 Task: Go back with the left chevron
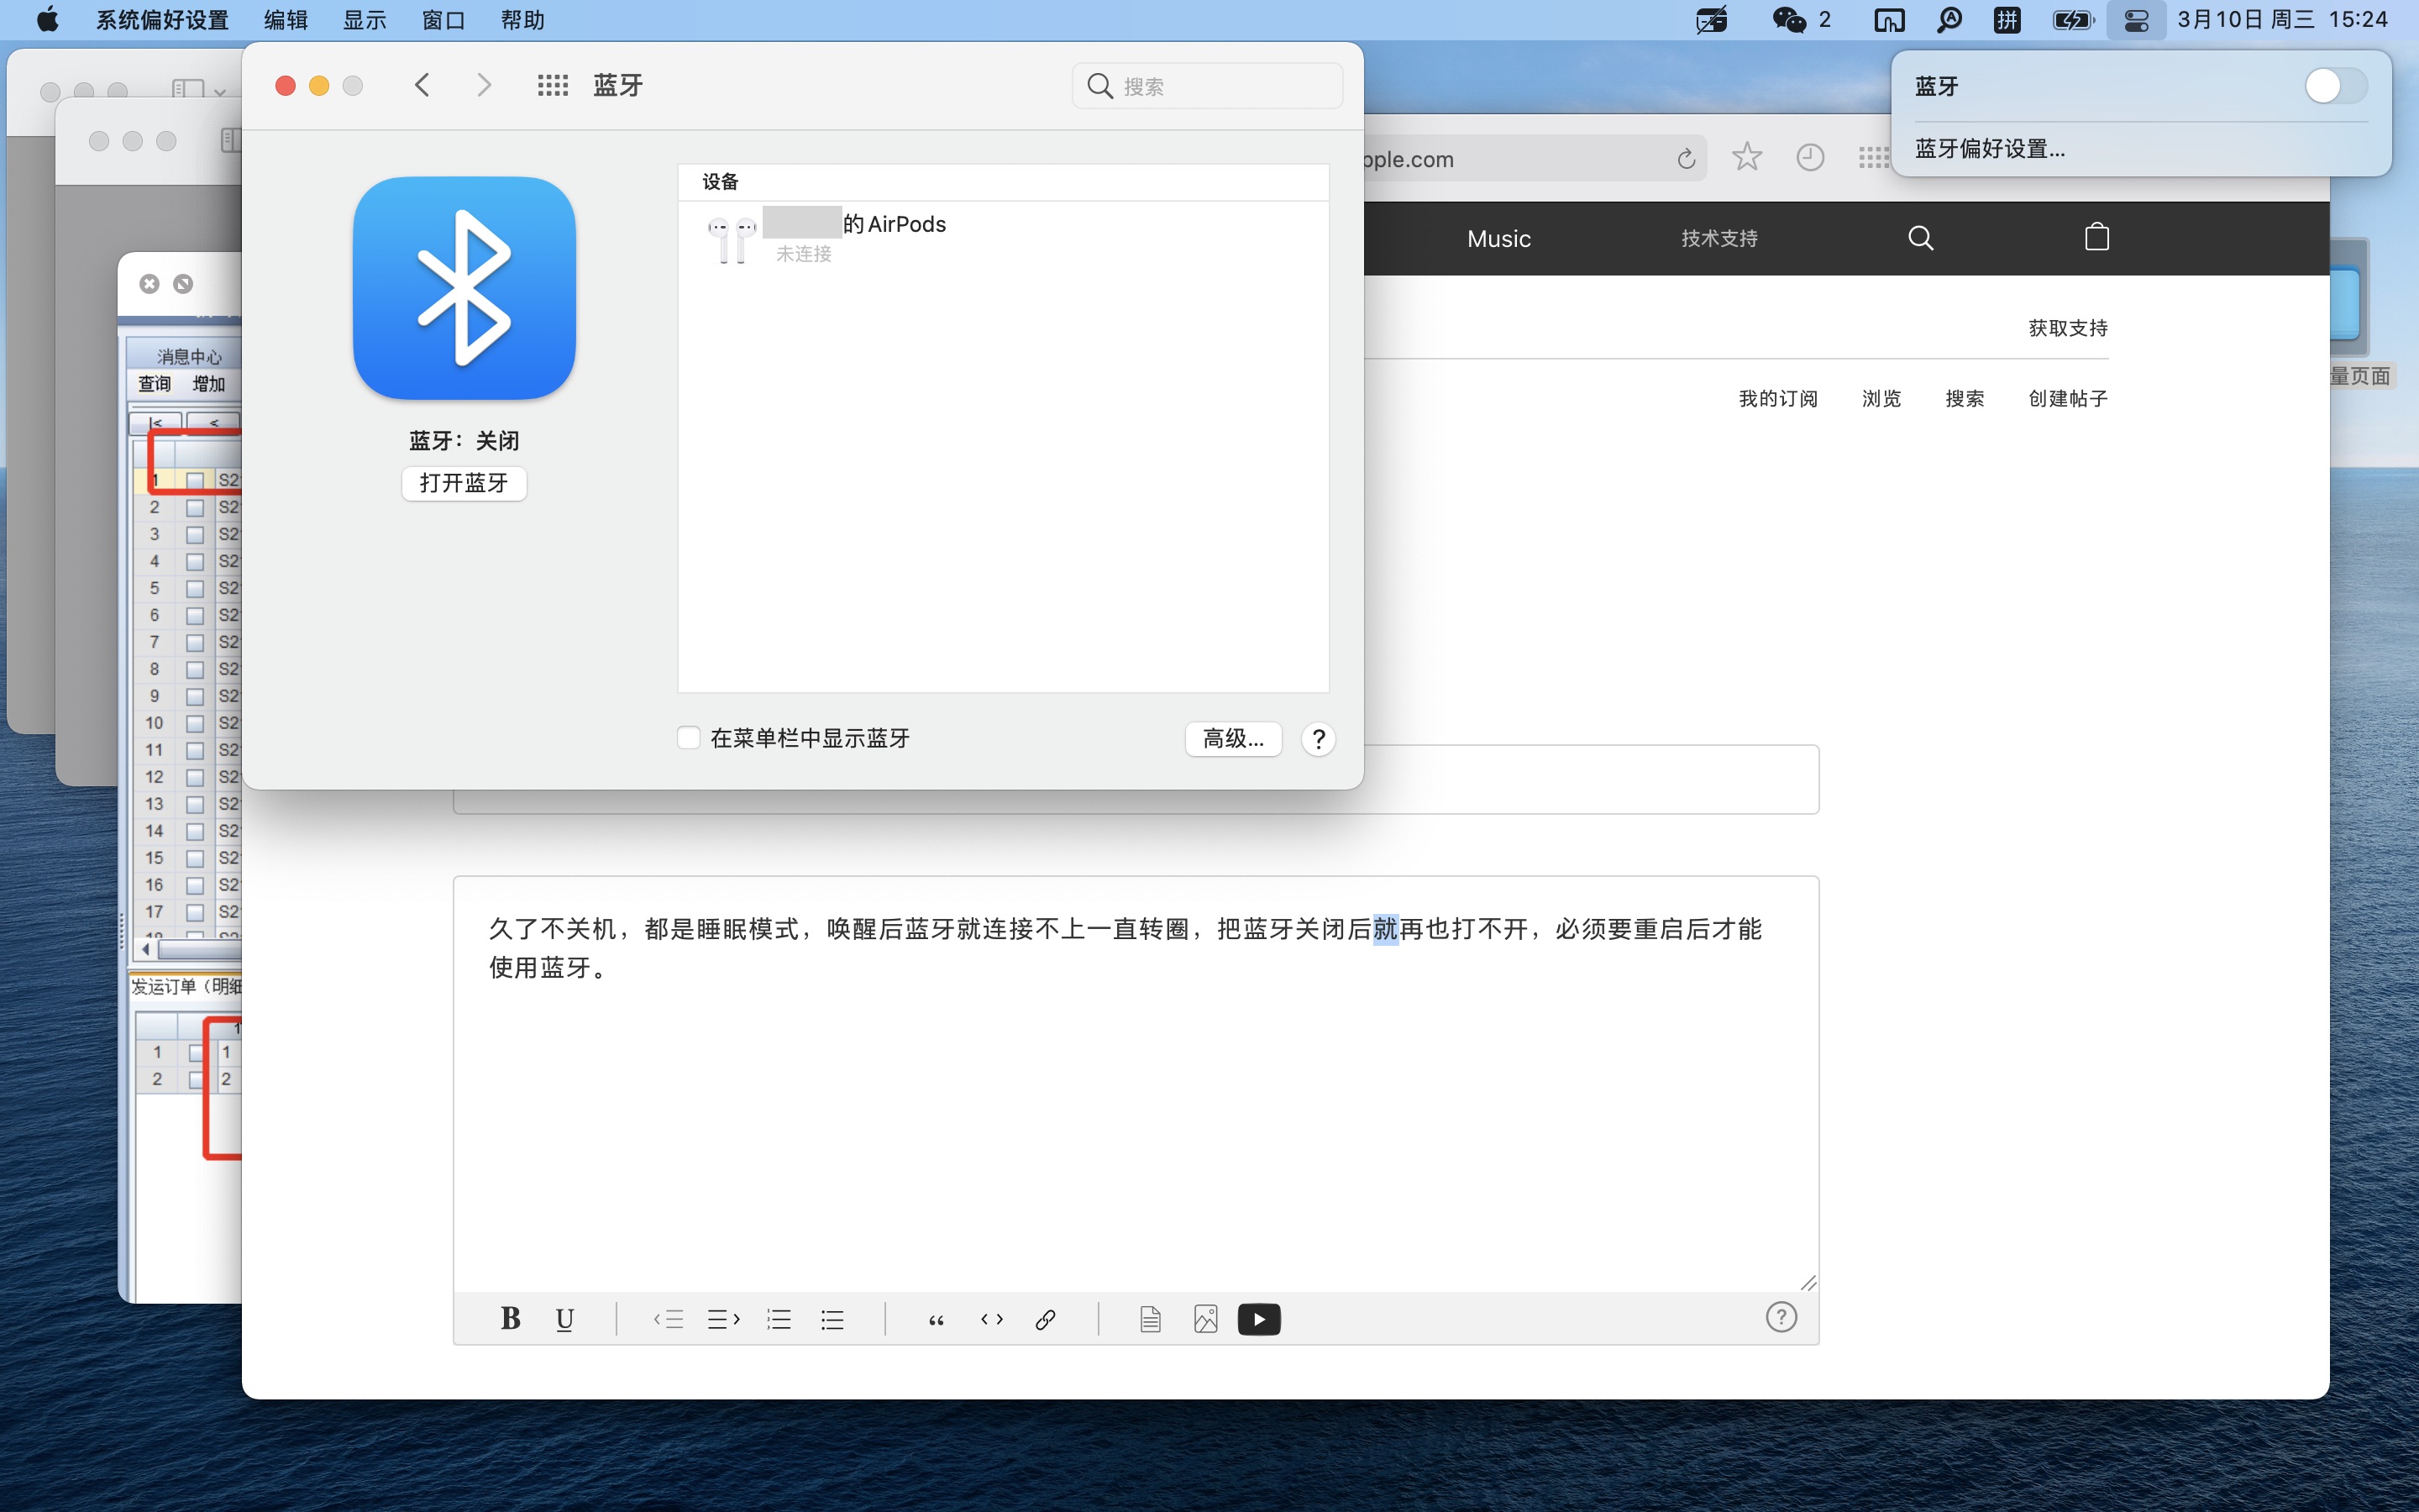tap(422, 86)
